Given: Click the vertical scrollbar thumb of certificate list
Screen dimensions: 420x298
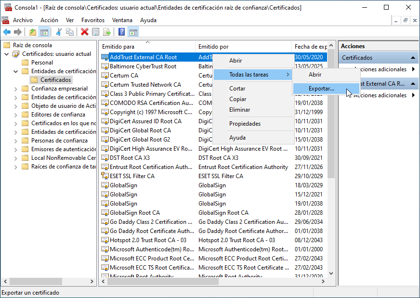Looking at the screenshot, I should click(331, 114).
